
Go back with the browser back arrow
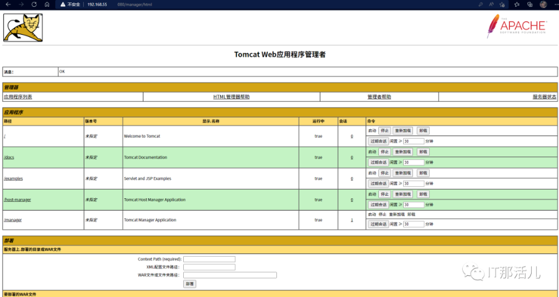pos(8,4)
